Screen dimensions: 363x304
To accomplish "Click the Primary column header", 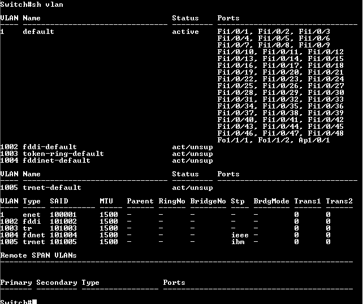I will tap(16, 283).
